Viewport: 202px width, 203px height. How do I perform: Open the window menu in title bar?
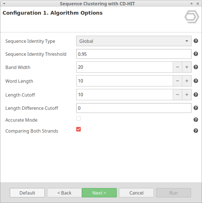4,4
